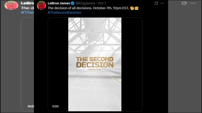
Task: Click the blurred Grok icon in the dimmed background
Action: click(x=184, y=3)
